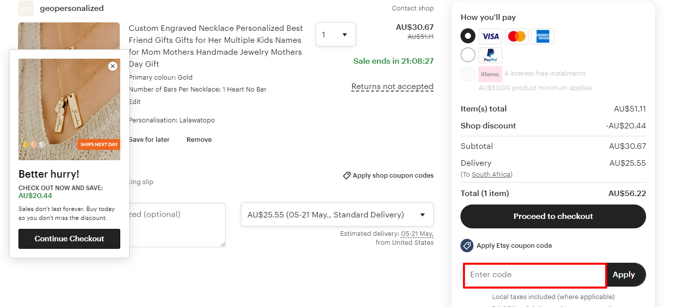673x307 pixels.
Task: Open the Returns not accepted details
Action: coord(392,87)
